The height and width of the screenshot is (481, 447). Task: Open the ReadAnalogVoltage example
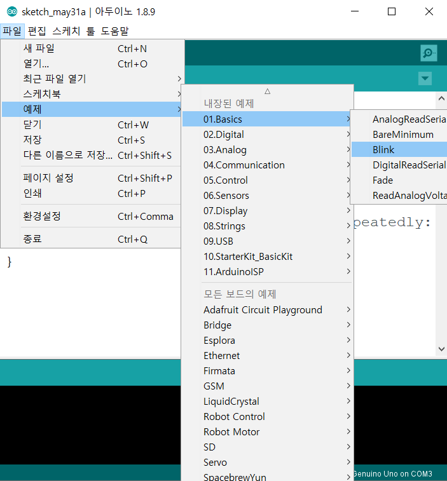click(399, 196)
